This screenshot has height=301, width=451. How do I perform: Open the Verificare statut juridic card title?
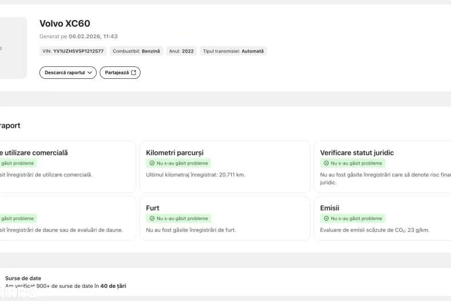point(357,152)
